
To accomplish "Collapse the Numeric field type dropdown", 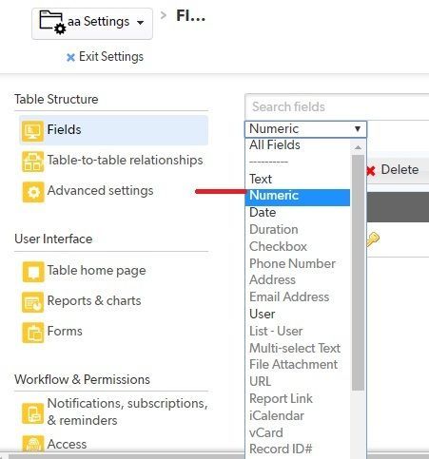I will pyautogui.click(x=305, y=129).
